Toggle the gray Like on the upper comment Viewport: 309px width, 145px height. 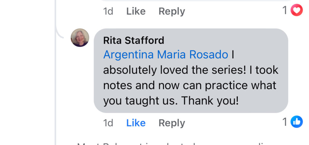(x=136, y=11)
